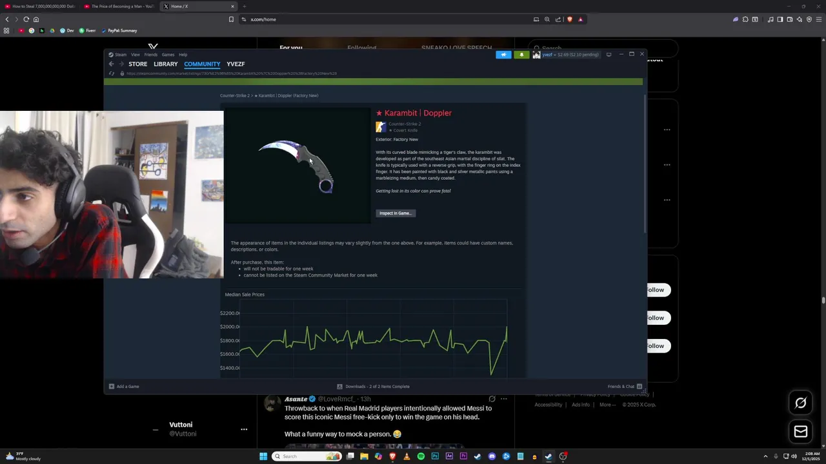Screen dimensions: 826x464
Task: Open After Effects from taskbar
Action: [449, 456]
